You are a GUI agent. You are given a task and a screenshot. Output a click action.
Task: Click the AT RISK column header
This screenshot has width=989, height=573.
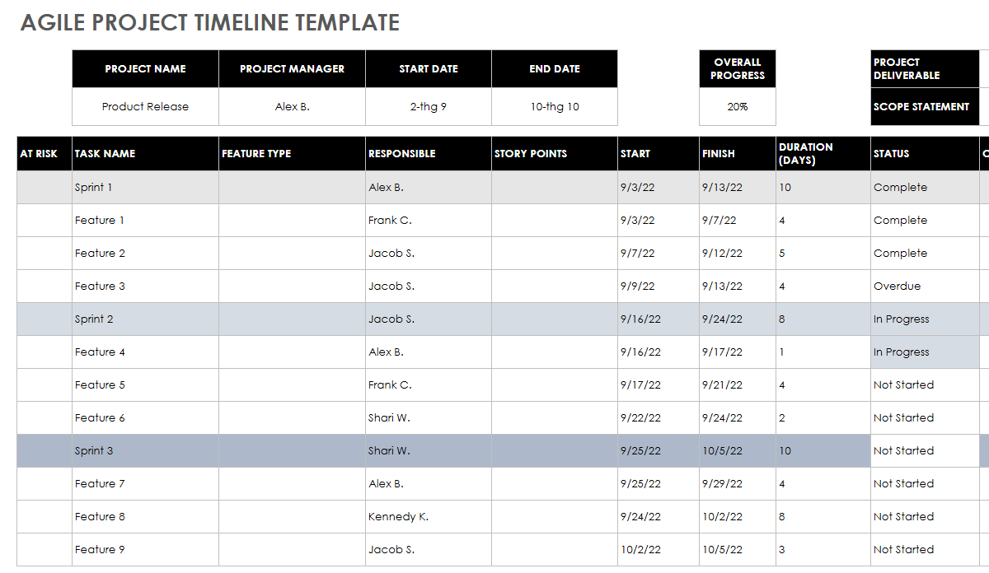click(39, 154)
